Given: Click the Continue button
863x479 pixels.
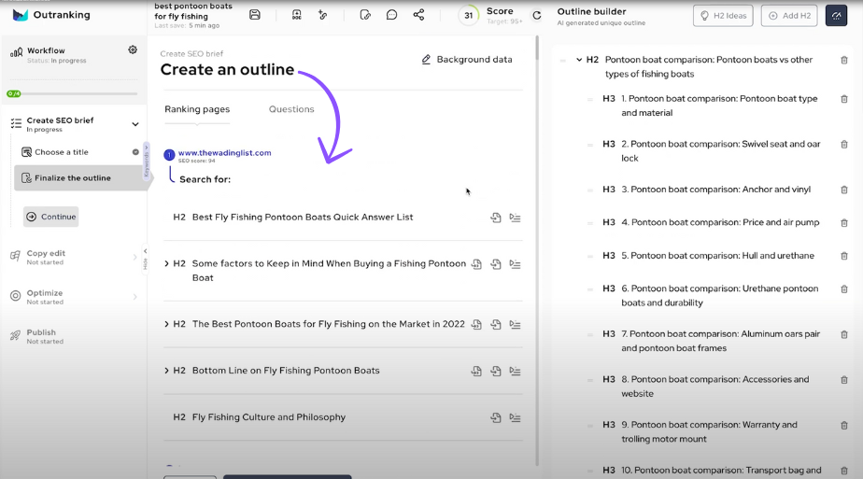Looking at the screenshot, I should coord(50,217).
